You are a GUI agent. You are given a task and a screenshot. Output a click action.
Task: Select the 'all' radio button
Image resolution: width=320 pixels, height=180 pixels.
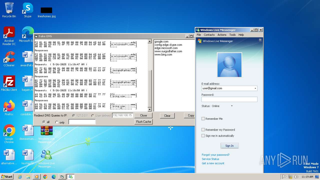[44, 122]
